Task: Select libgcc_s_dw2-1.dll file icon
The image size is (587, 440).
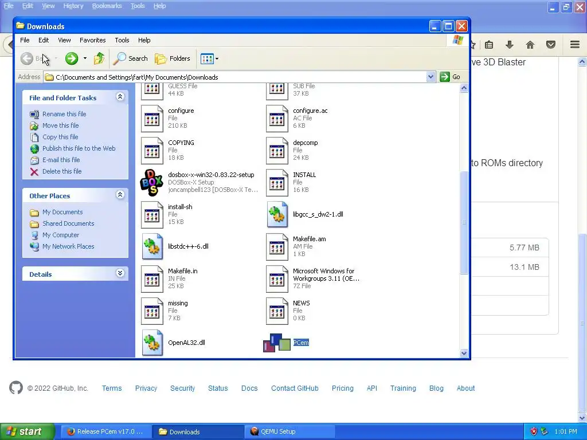Action: [x=277, y=214]
